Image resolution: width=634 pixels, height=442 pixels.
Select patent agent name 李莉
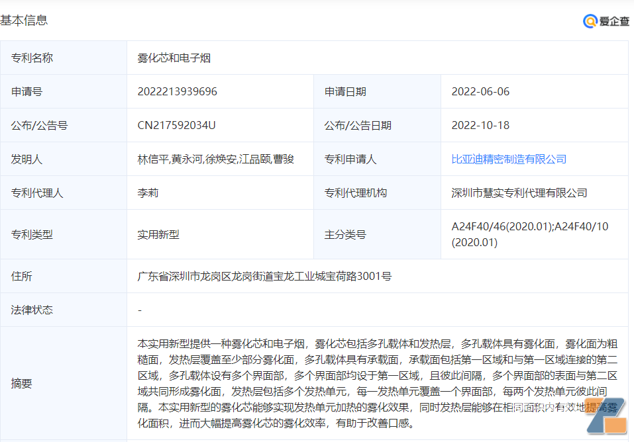pyautogui.click(x=148, y=193)
